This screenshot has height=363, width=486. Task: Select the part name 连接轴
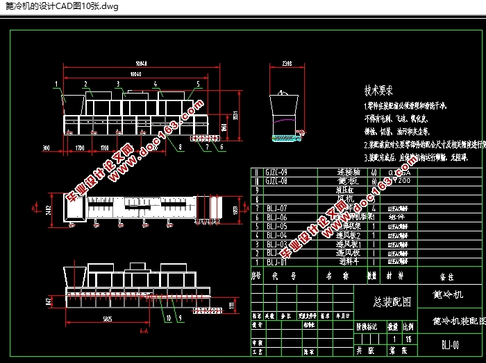tap(348, 172)
